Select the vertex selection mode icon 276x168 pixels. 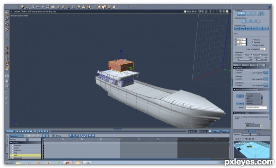click(244, 21)
